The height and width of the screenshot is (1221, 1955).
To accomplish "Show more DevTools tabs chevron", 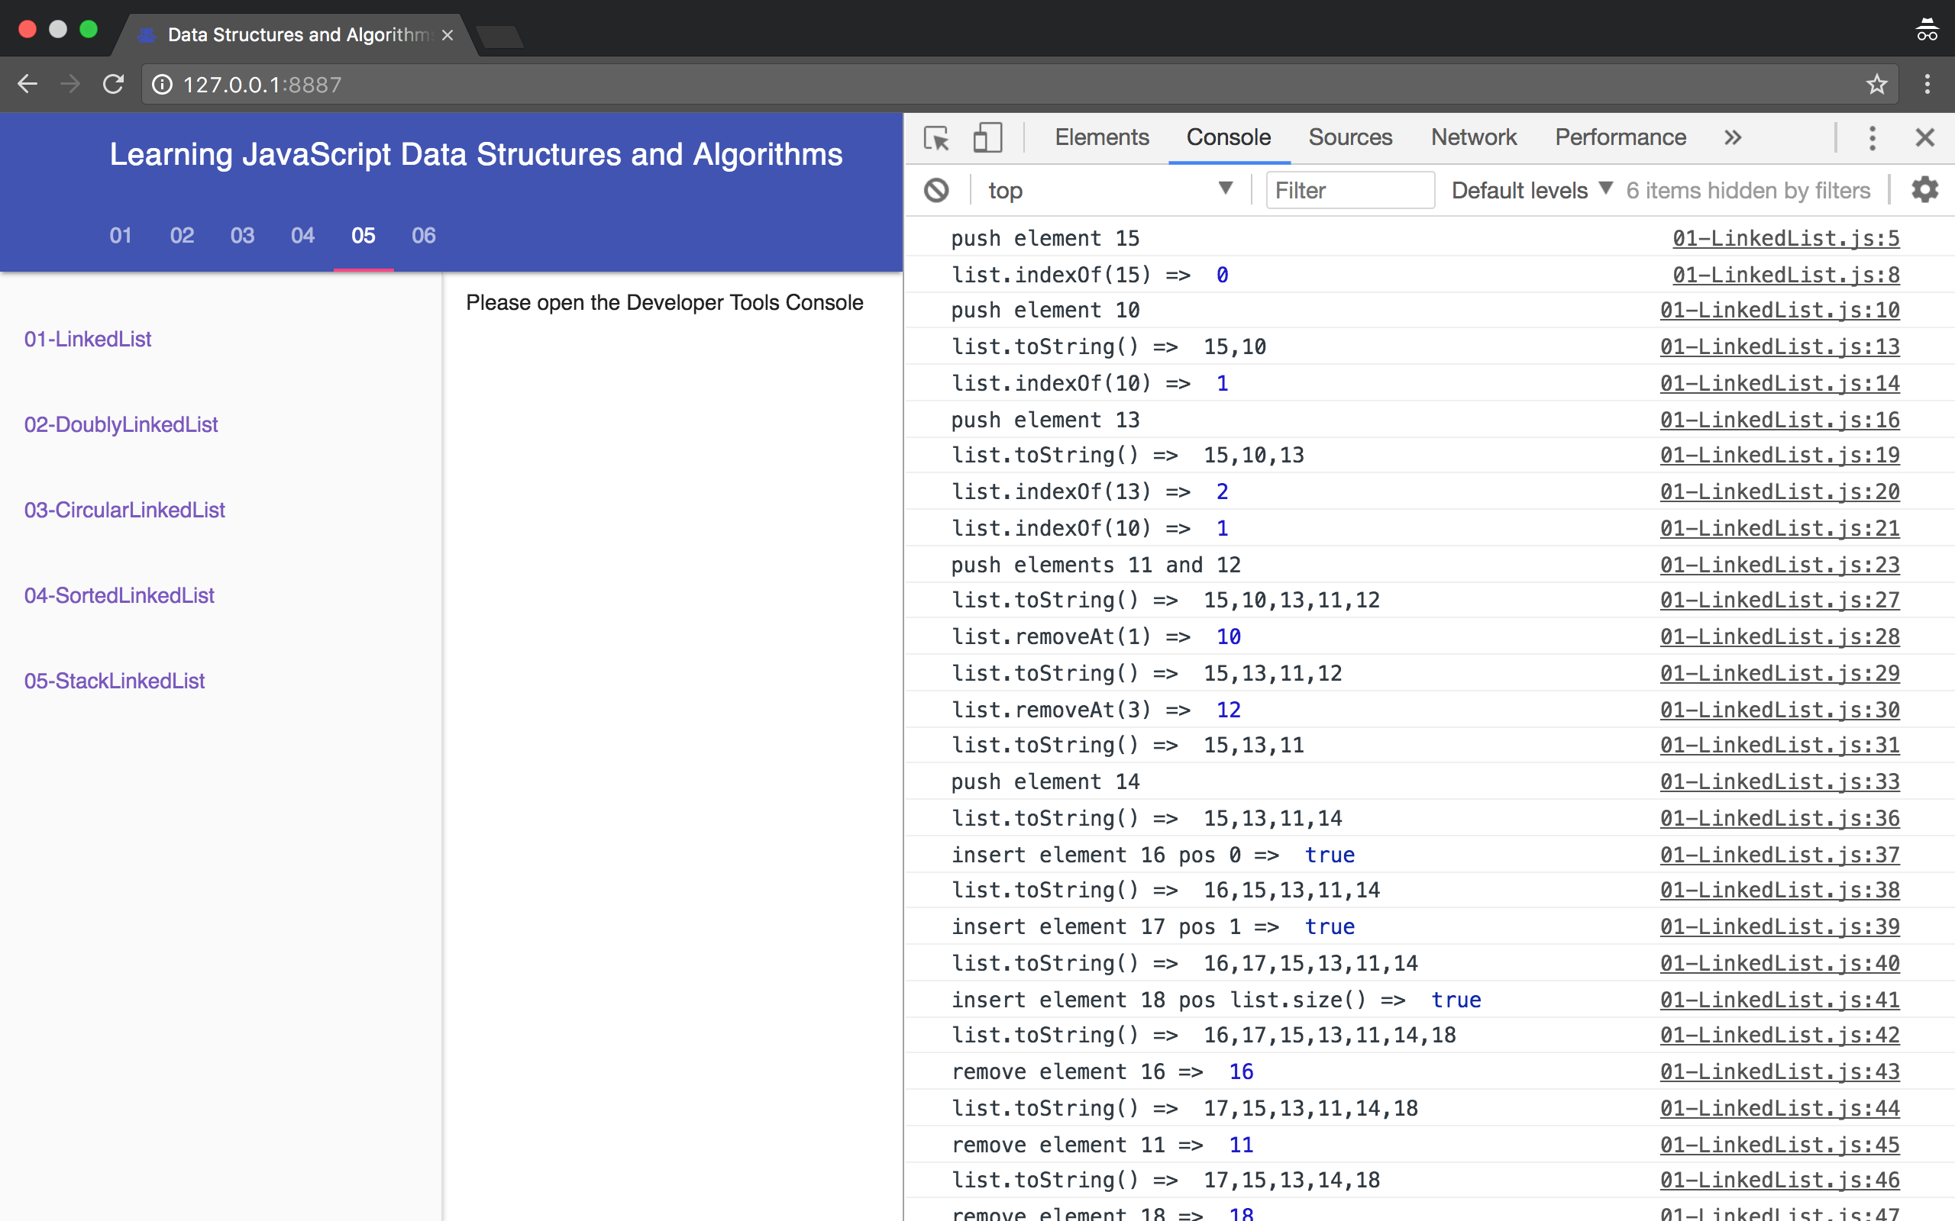I will click(x=1732, y=138).
